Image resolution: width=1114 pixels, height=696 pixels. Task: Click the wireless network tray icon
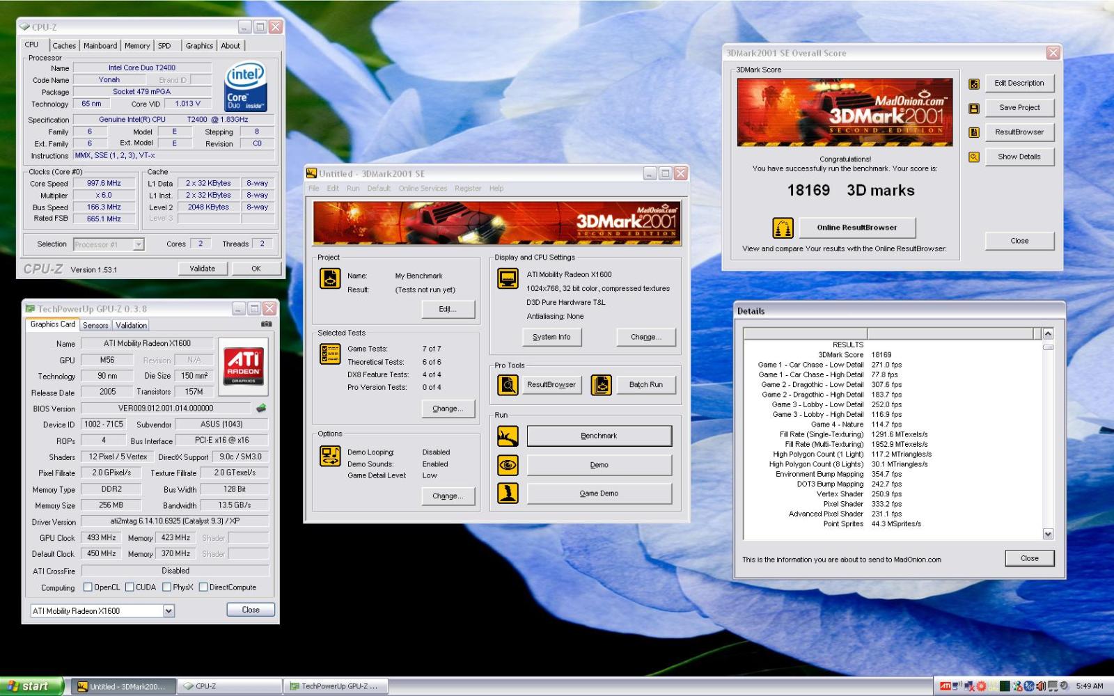coord(957,686)
